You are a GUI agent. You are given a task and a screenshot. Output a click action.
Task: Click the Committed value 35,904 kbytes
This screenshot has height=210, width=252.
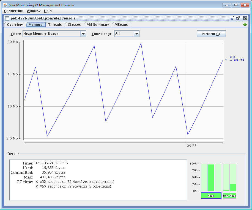coord(54,172)
